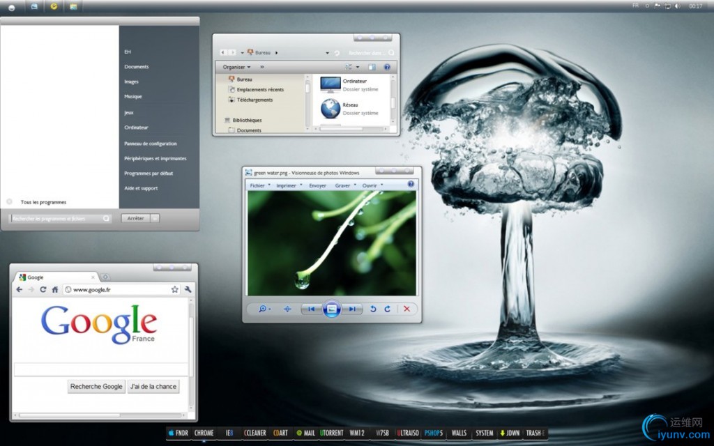Open the Réseau globe item in Explorer

[x=349, y=109]
